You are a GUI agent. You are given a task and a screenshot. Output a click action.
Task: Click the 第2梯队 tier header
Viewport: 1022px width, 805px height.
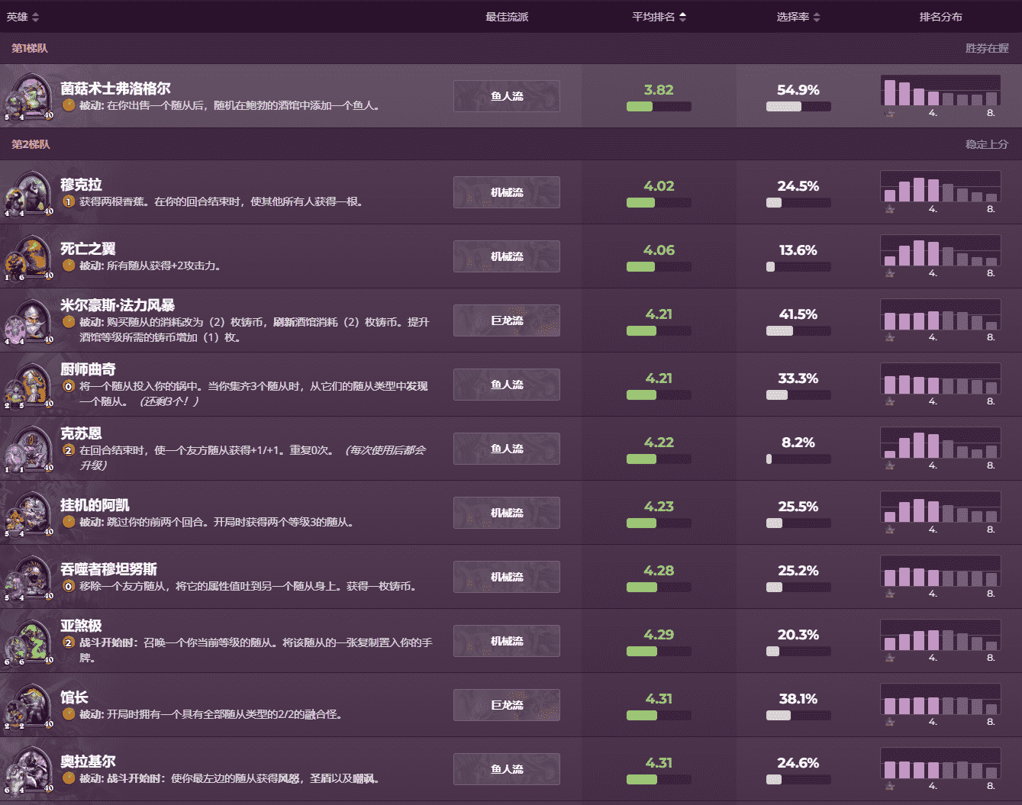pos(31,144)
